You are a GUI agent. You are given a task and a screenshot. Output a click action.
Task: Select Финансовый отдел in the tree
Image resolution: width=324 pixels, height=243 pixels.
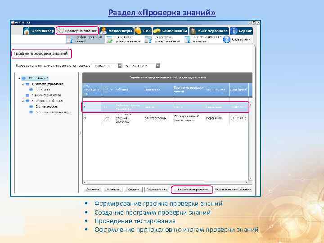(46, 95)
